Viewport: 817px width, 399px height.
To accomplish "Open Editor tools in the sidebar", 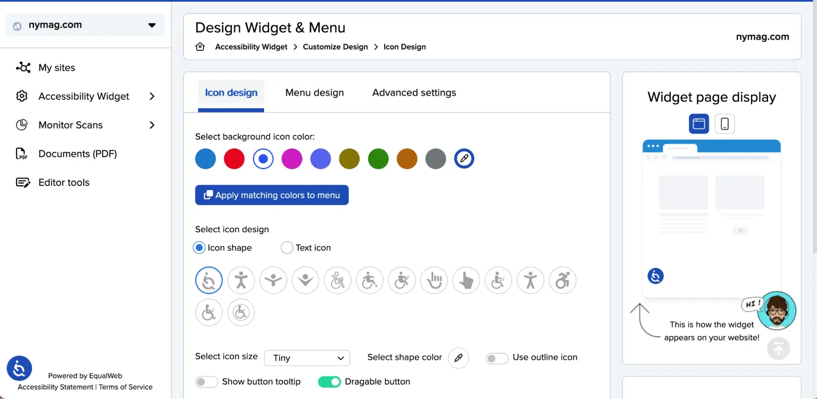I will point(64,182).
